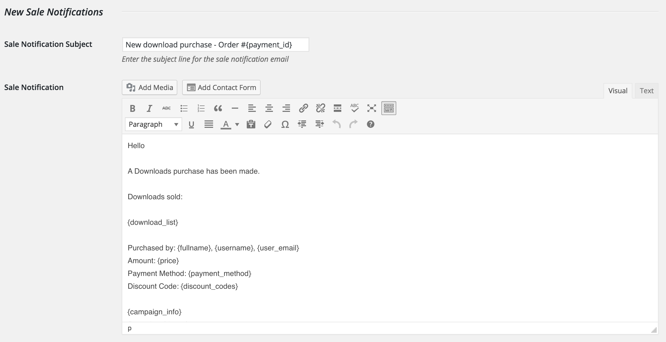
Task: Toggle the spellcheck ABC button
Action: tap(355, 108)
